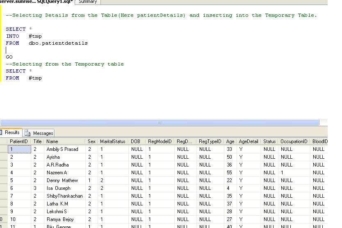The width and height of the screenshot is (342, 228).
Task: Select row header of Ambily S Prasad row
Action: 4,149
